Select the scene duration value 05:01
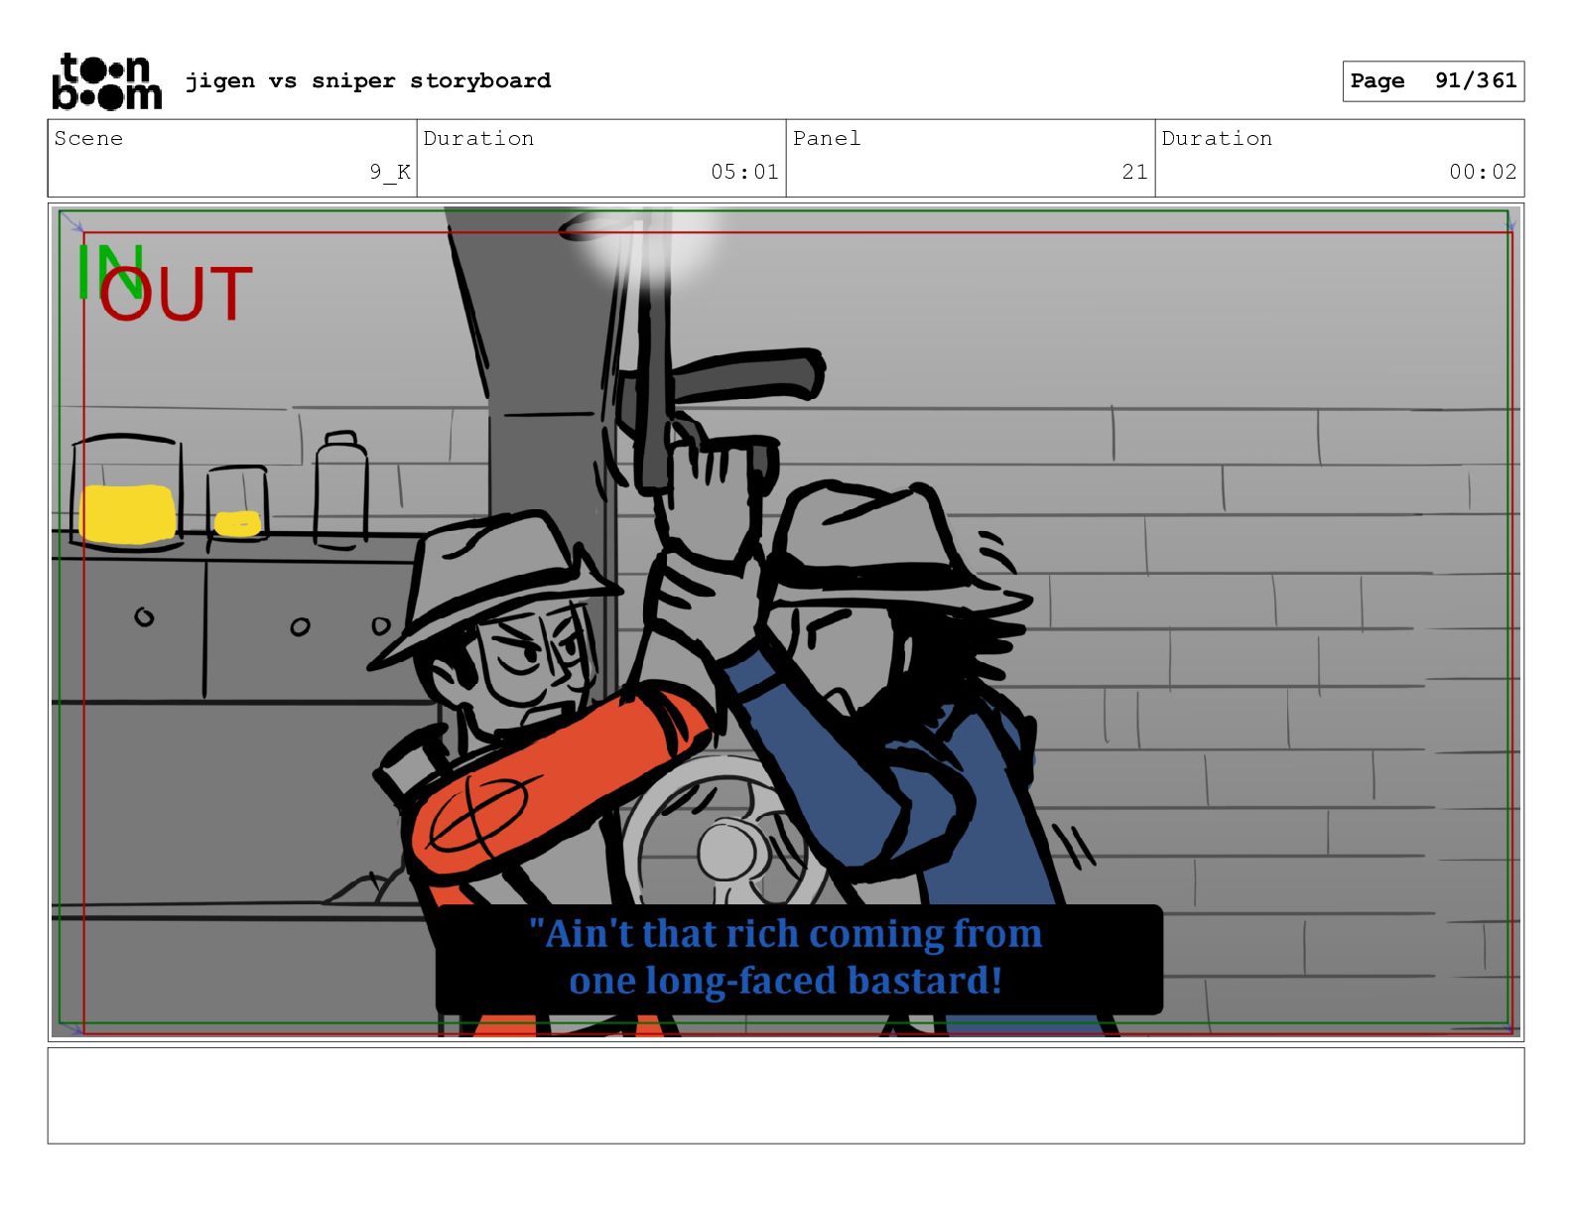1572x1215 pixels. pos(744,172)
